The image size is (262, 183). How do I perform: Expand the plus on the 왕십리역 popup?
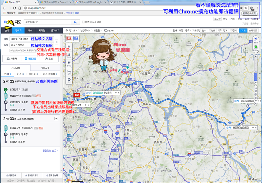(116, 93)
